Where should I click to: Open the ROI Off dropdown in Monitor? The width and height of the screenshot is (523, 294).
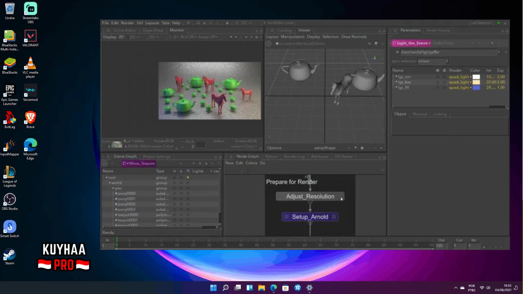[188, 37]
